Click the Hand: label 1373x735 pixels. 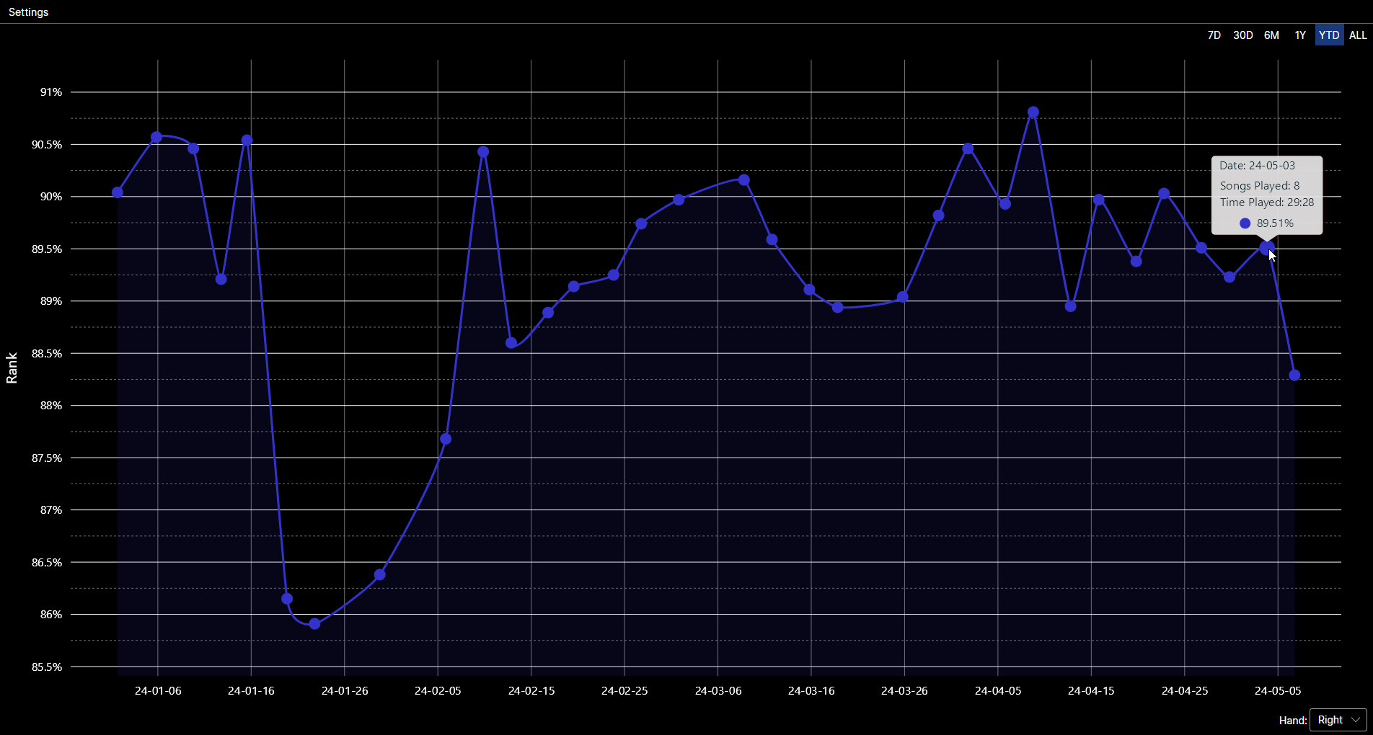pos(1293,720)
